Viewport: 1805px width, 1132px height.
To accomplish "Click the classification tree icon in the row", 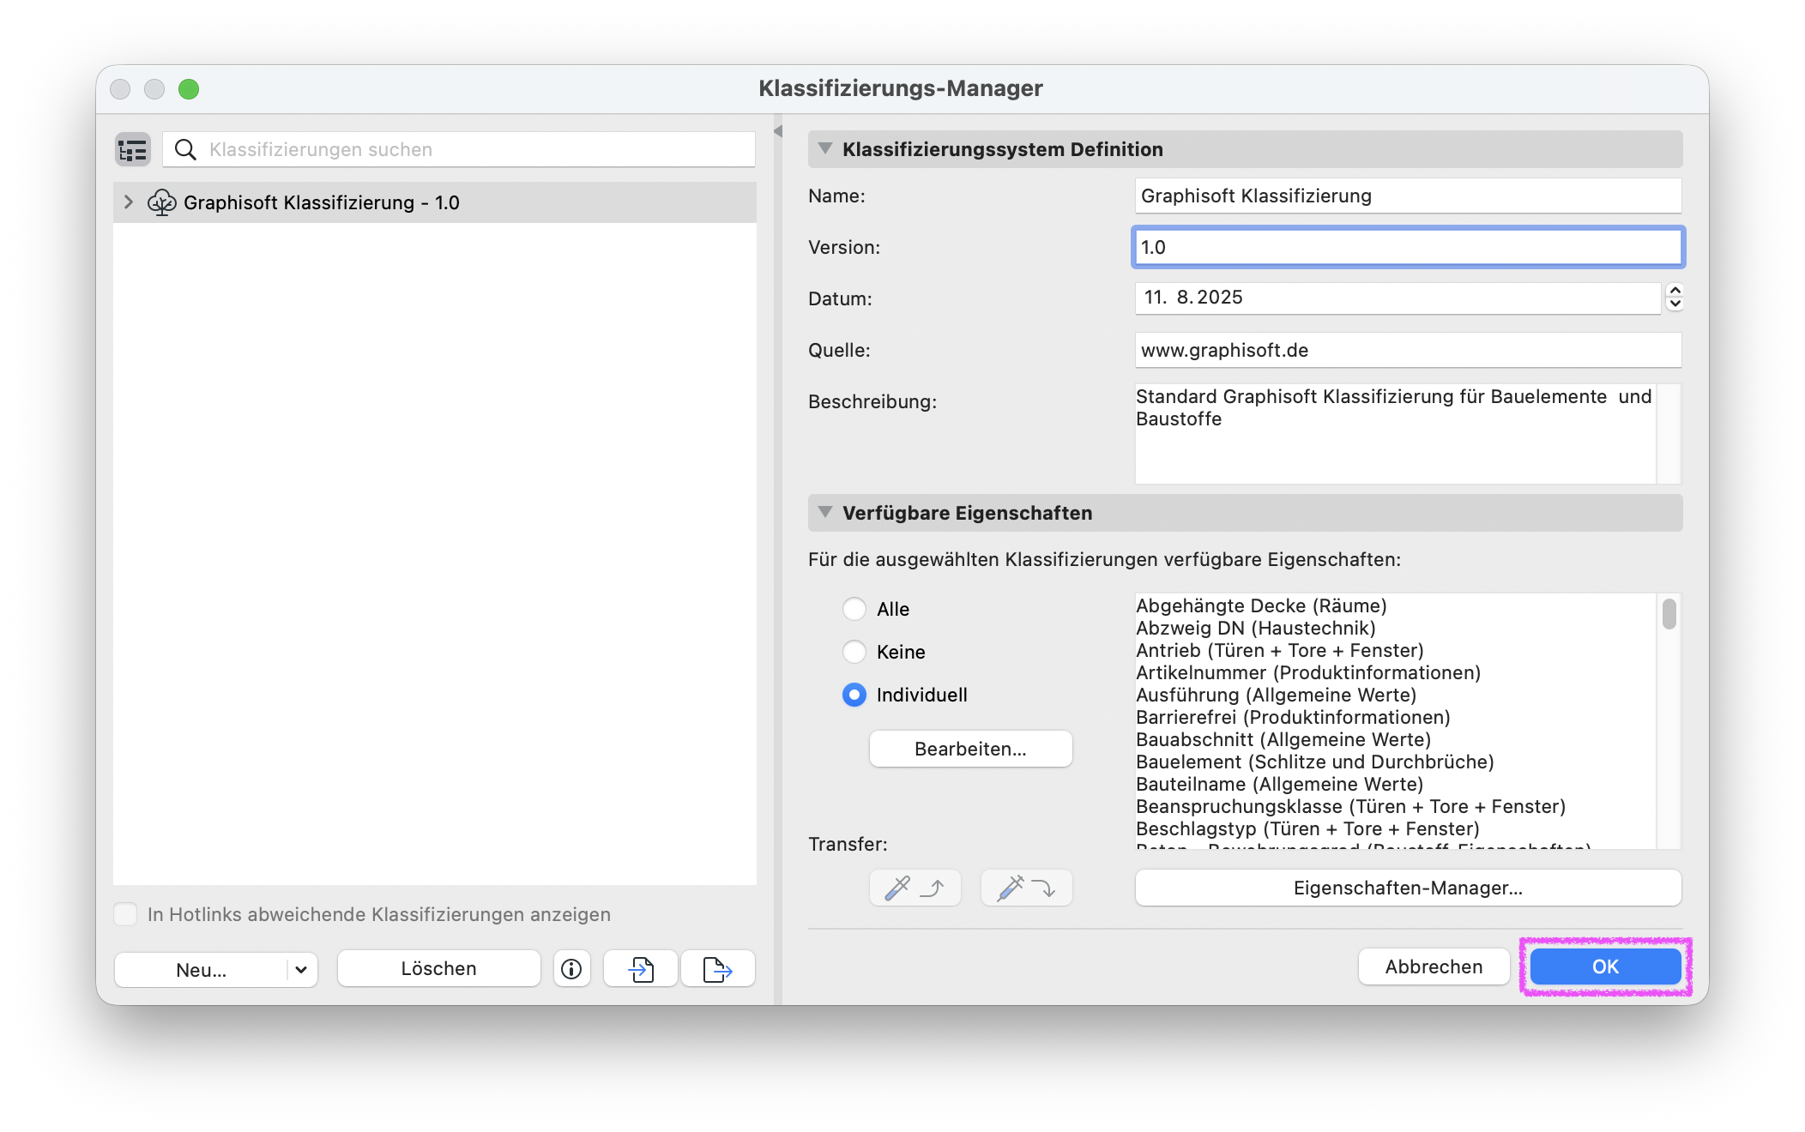I will click(x=161, y=202).
